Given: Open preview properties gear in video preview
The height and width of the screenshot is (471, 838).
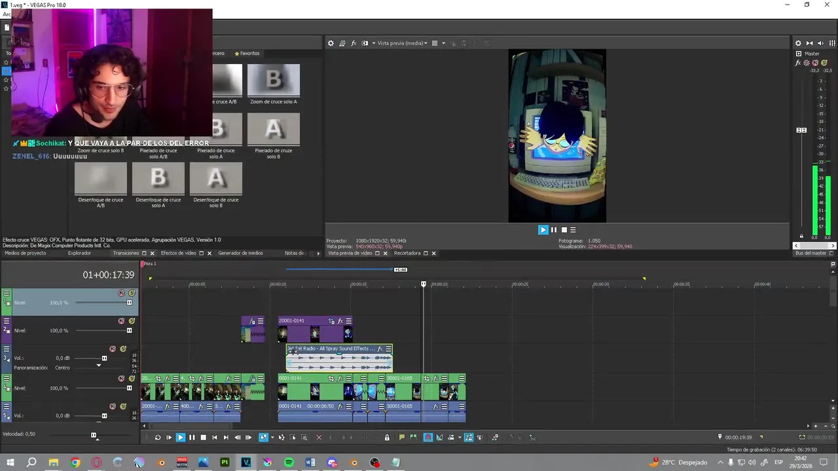Looking at the screenshot, I should [331, 43].
